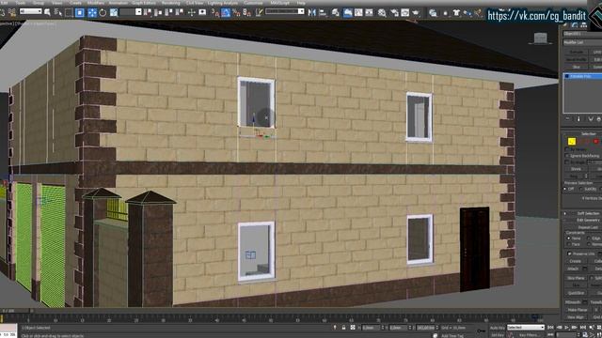Open the named selection sets dropdown
602x338 pixels.
285,11
